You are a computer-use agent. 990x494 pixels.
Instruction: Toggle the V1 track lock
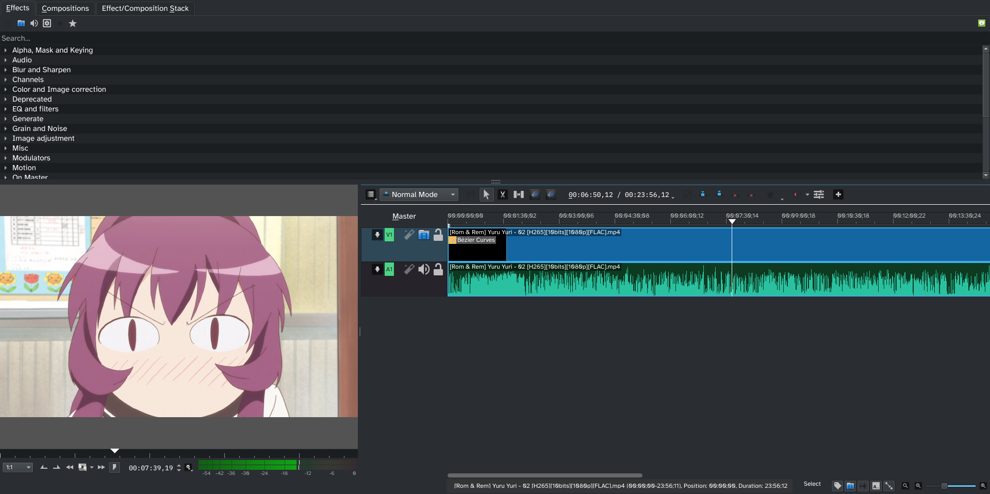(438, 235)
